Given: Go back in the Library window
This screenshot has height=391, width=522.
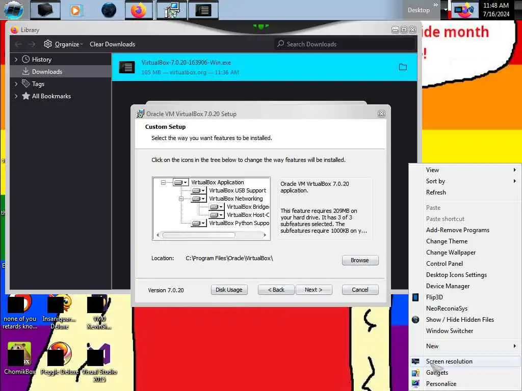Looking at the screenshot, I should point(18,44).
